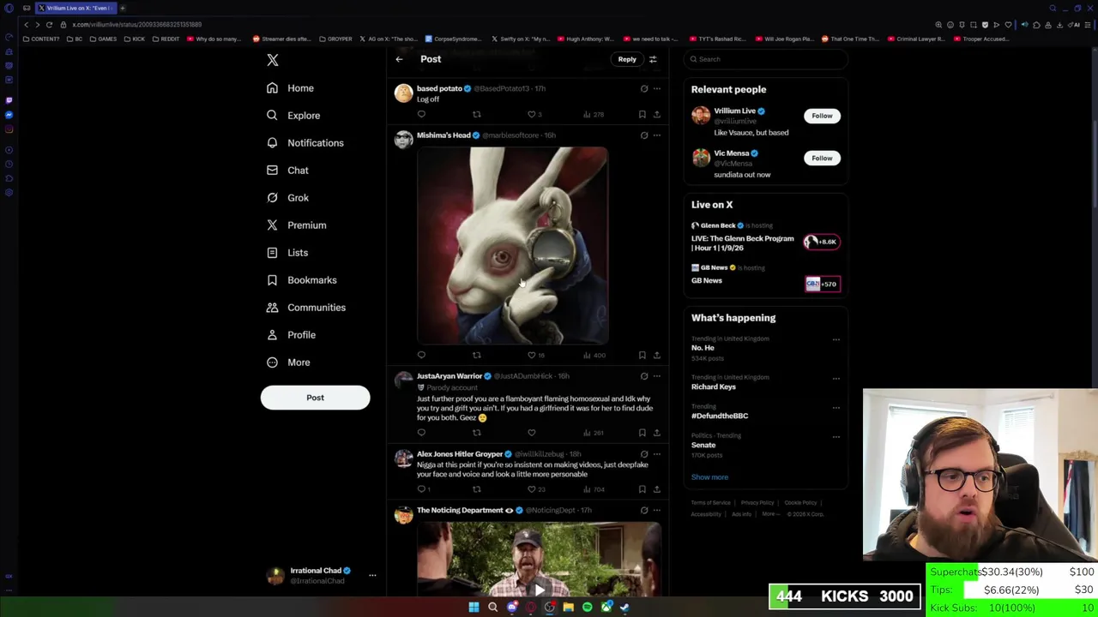Open Explore in the X sidebar
This screenshot has width=1098, height=617.
pyautogui.click(x=293, y=116)
